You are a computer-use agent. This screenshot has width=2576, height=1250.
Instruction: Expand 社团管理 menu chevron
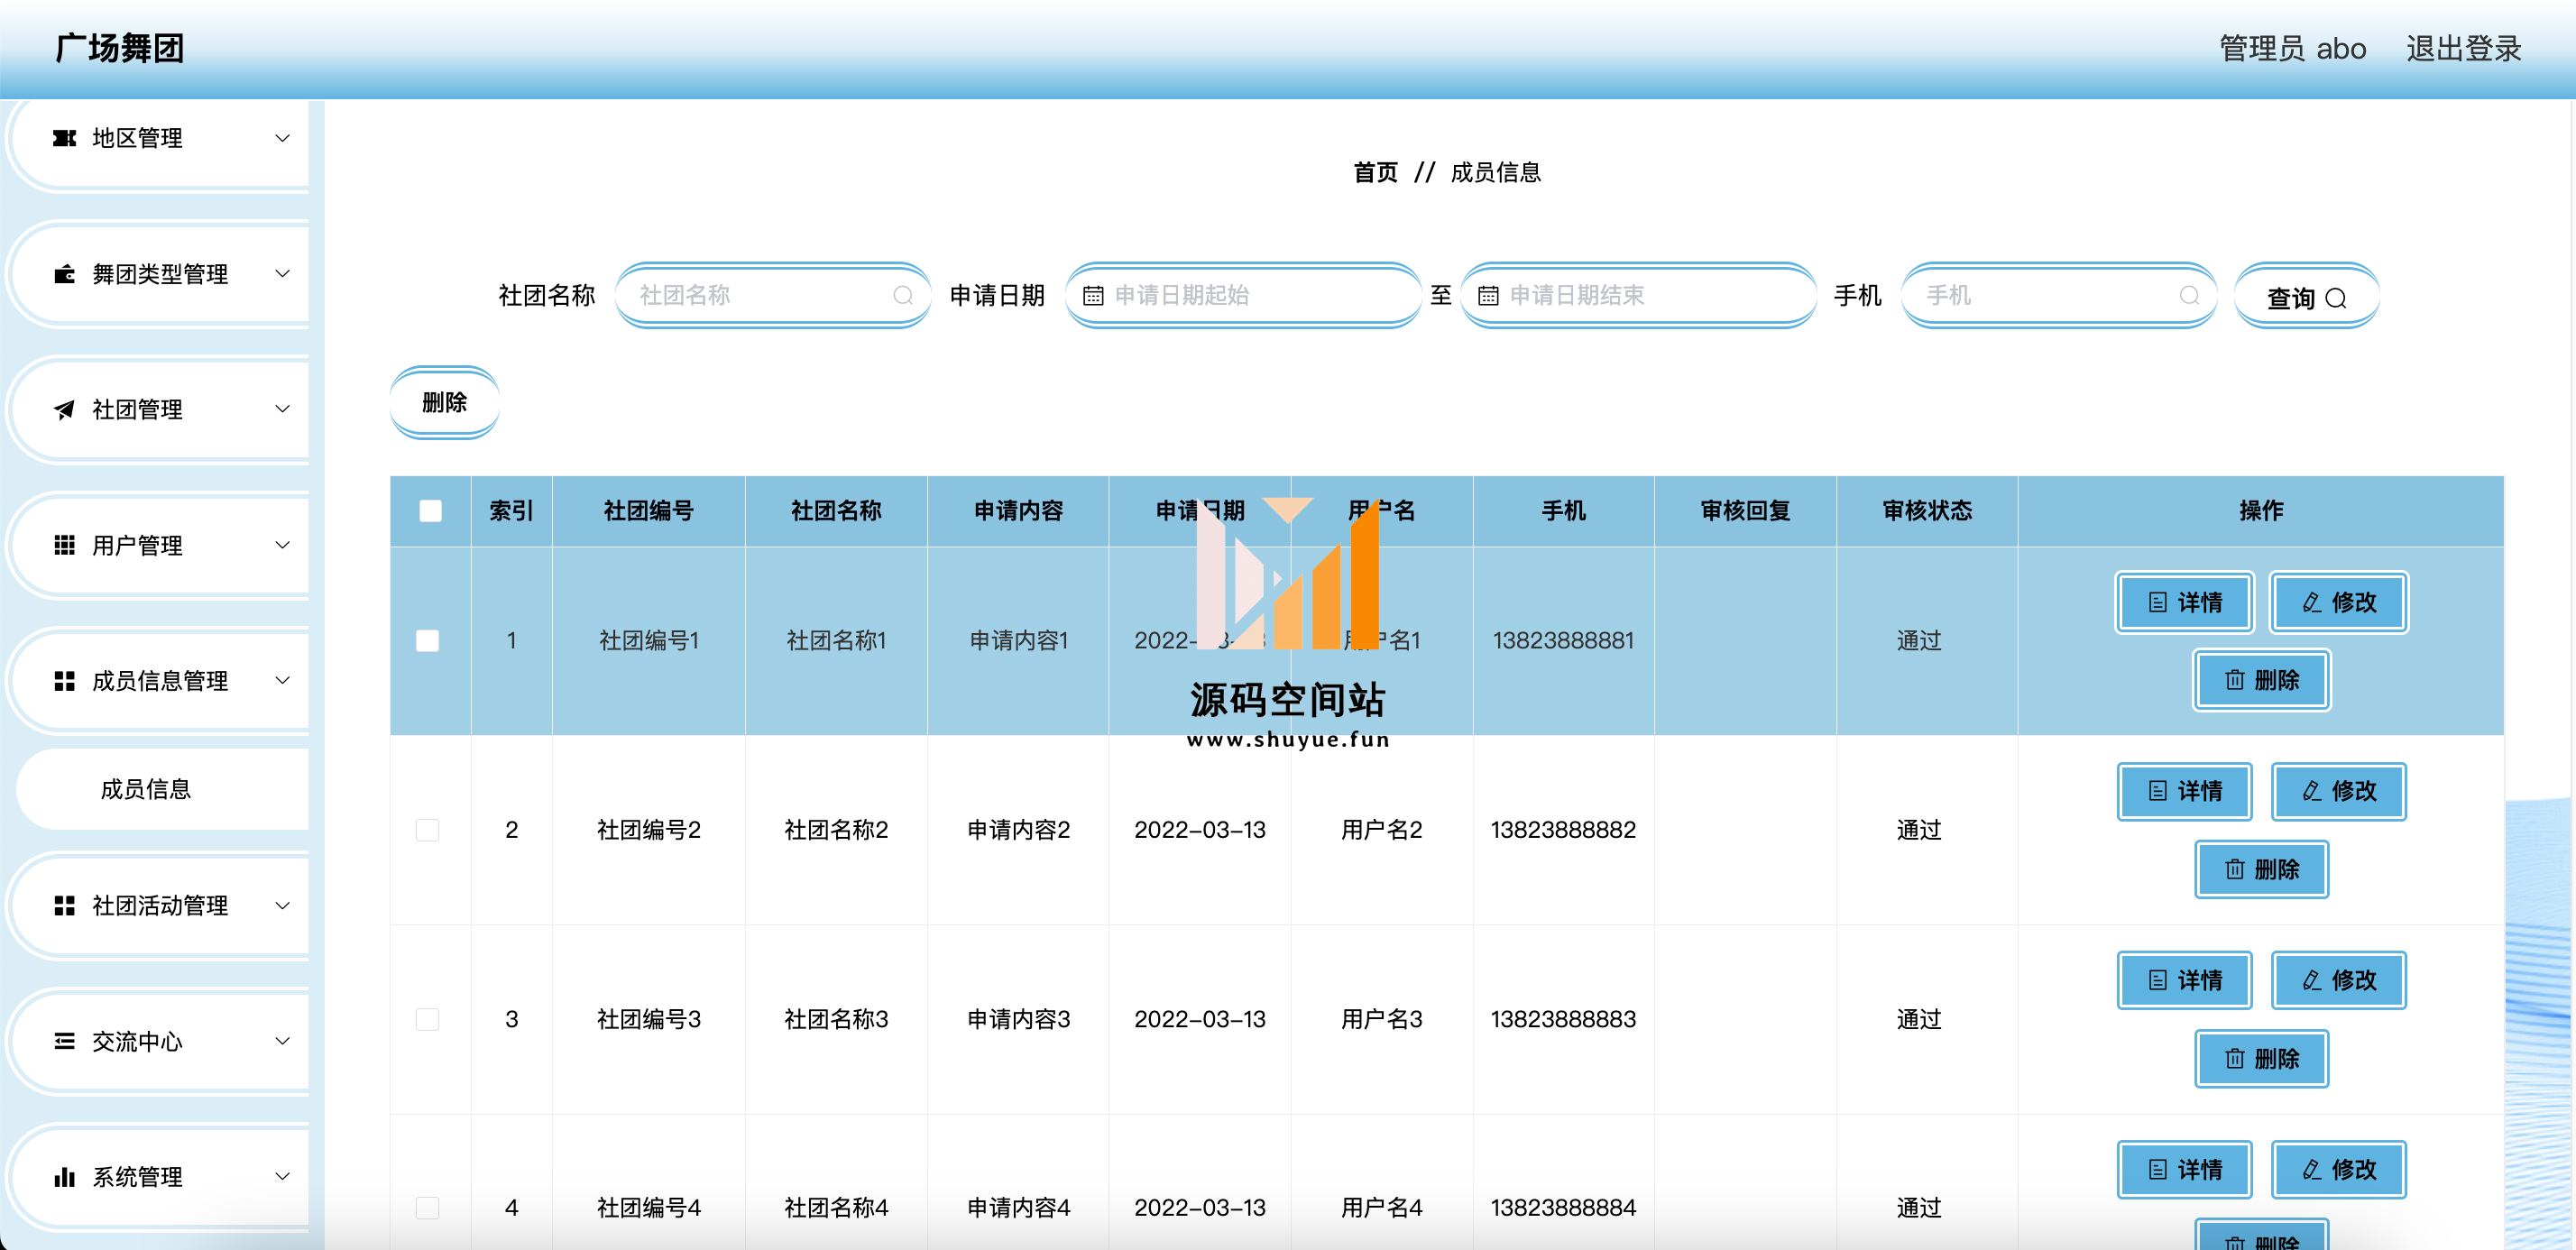pos(283,409)
